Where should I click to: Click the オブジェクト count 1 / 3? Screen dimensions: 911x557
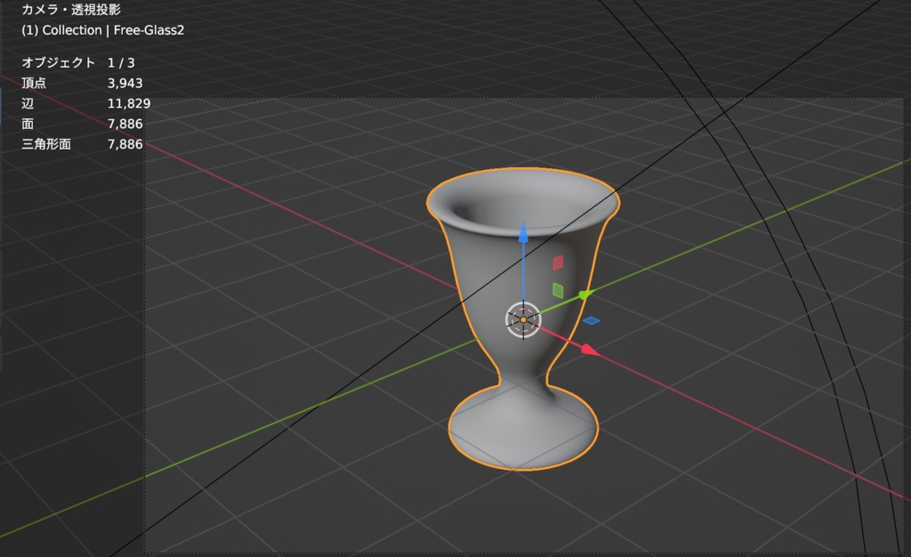point(121,62)
